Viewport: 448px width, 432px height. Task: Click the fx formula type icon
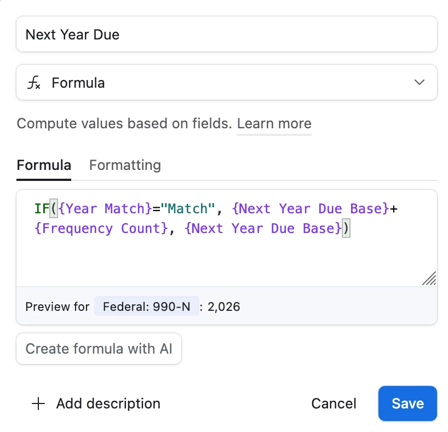[34, 83]
